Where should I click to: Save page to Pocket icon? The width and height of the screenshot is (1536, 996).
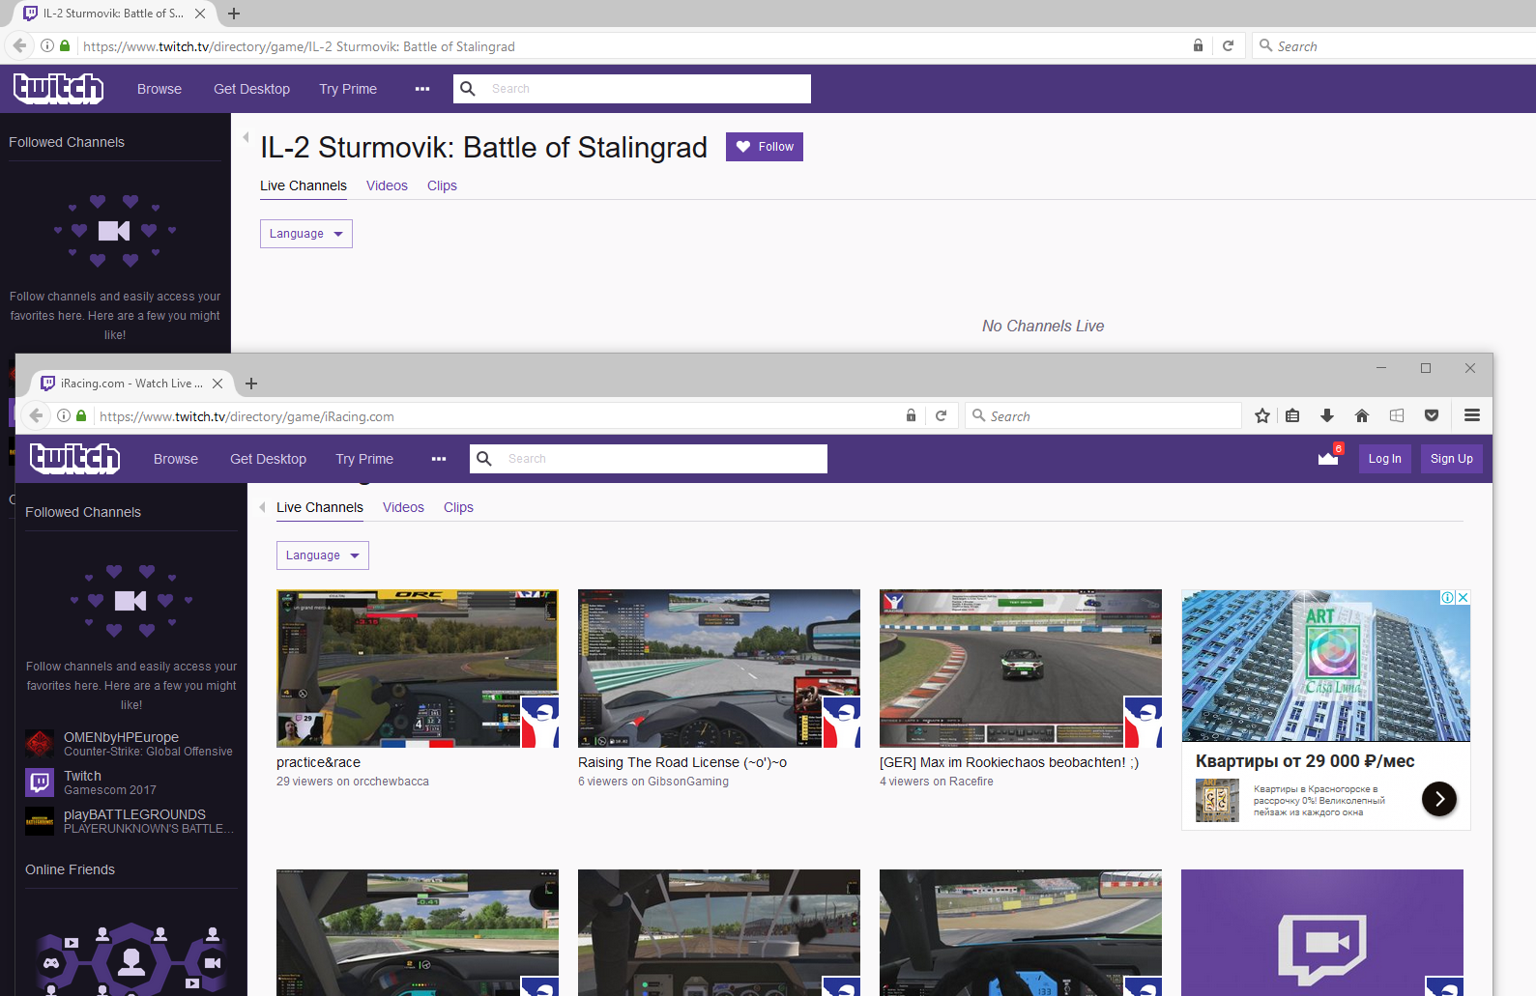(x=1432, y=415)
